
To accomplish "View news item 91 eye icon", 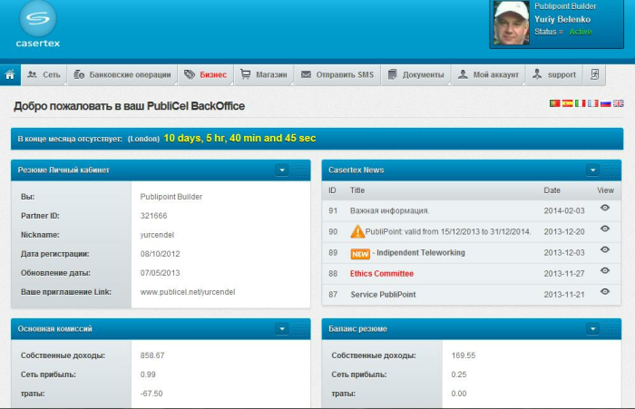I will [x=605, y=208].
